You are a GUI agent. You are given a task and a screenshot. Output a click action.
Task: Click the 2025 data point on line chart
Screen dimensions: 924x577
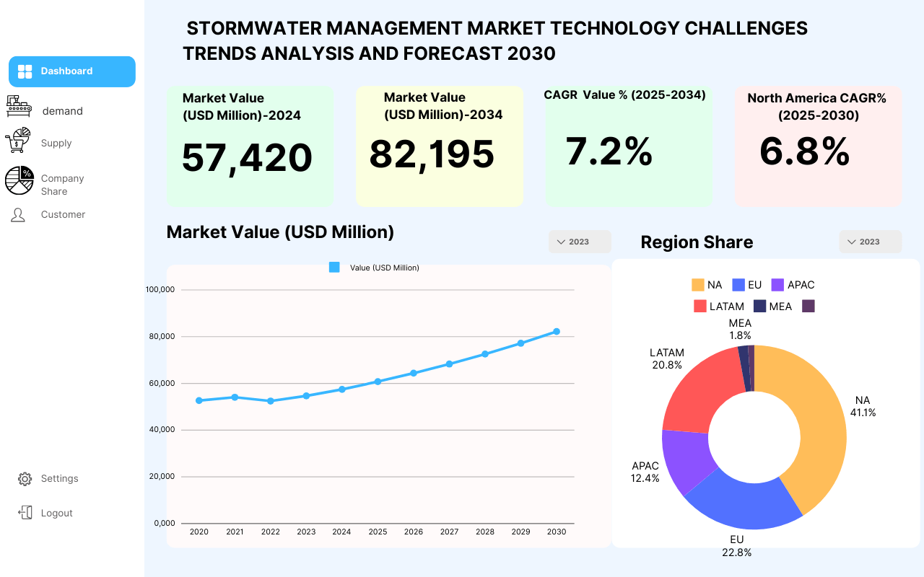pos(378,382)
